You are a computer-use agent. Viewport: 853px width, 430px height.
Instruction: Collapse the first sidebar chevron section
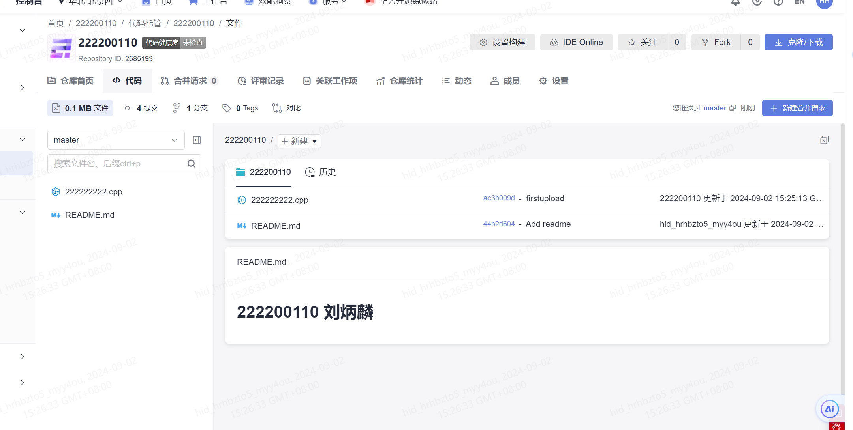(23, 30)
